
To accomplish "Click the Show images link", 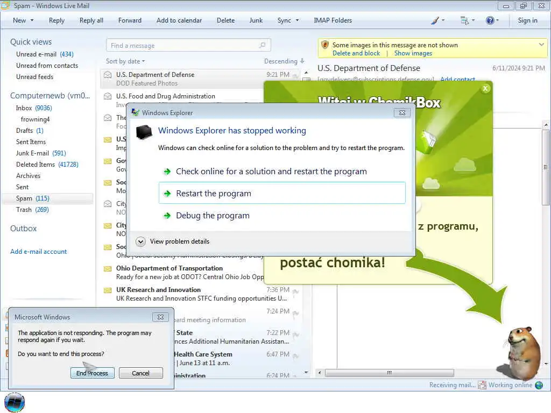I will click(413, 53).
